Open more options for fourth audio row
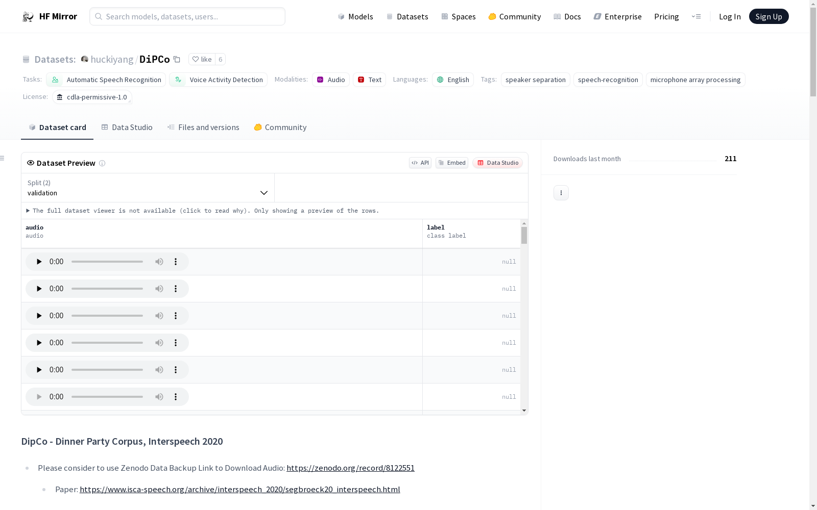The height and width of the screenshot is (510, 817). (176, 343)
